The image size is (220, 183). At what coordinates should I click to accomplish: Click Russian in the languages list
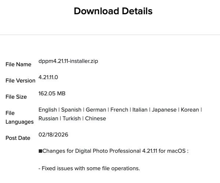pos(48,118)
